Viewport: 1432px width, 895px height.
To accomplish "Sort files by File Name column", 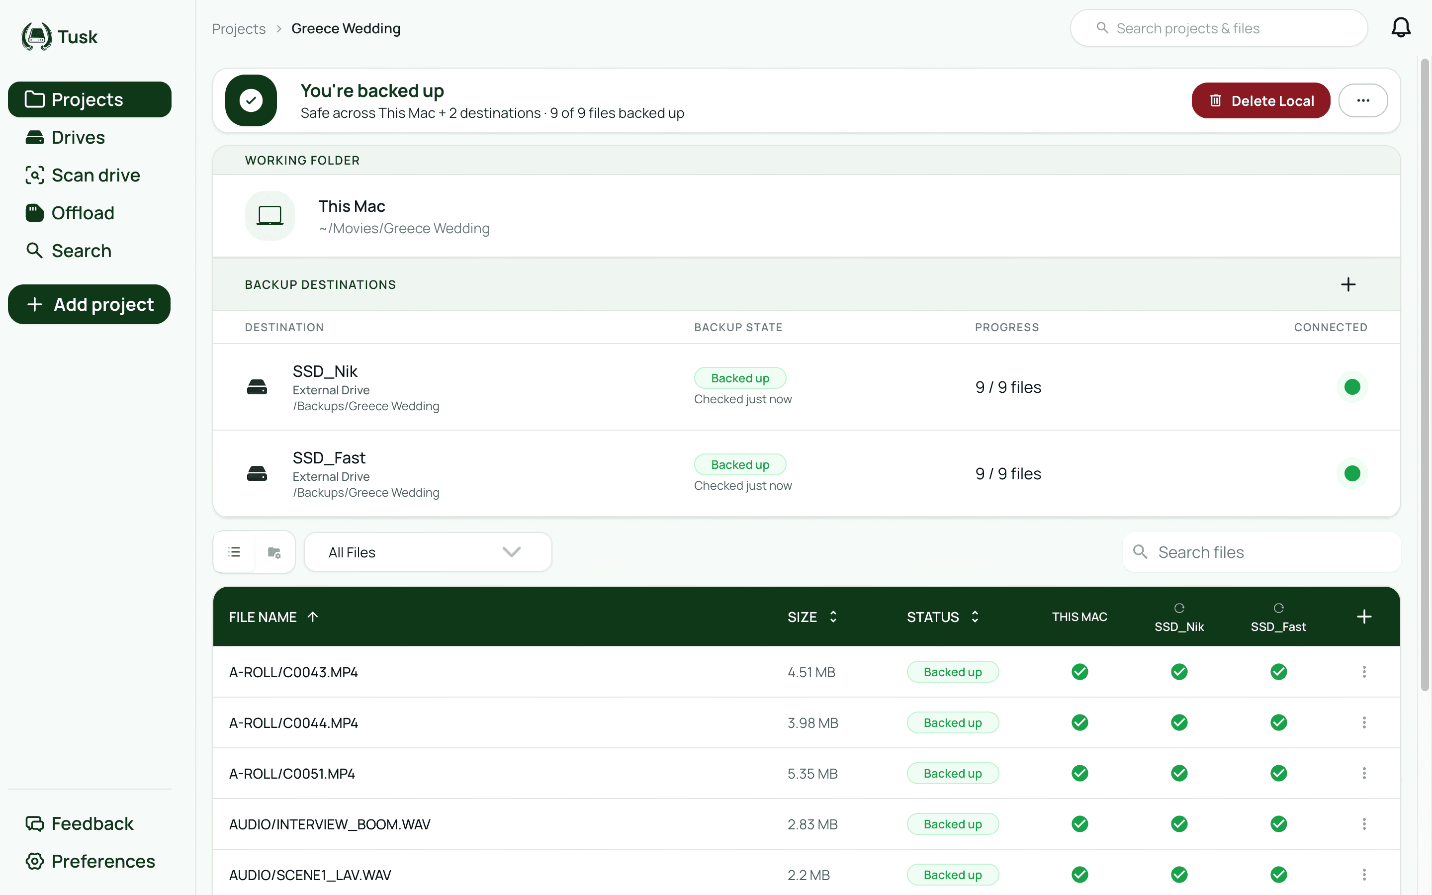I will pyautogui.click(x=273, y=617).
